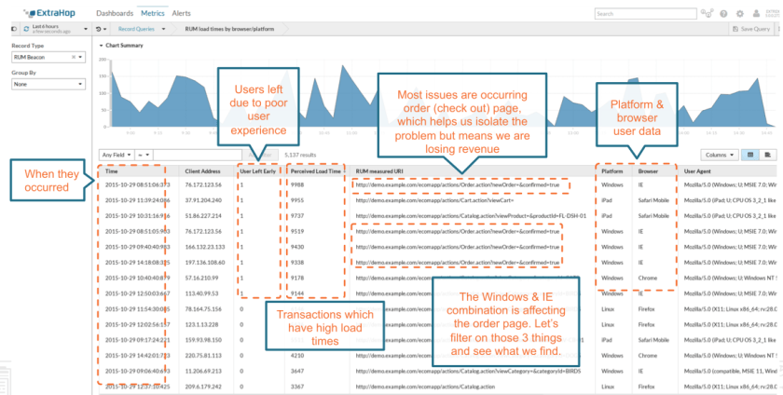Click the ExtraHop logo

47,13
